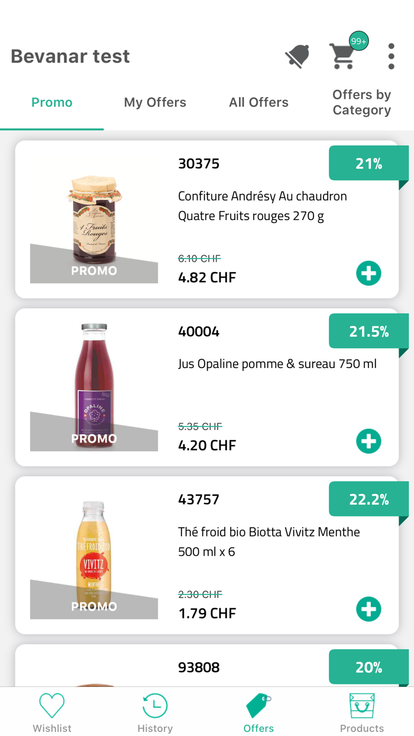414x736 pixels.
Task: Add Thé froid bio Biotta Vivitz to cart
Action: 368,609
